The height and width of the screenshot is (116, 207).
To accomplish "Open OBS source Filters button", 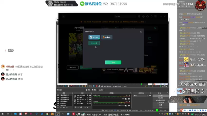I will [x=94, y=90].
